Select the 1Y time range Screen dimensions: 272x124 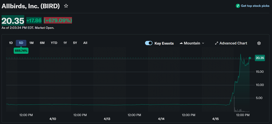65,43
